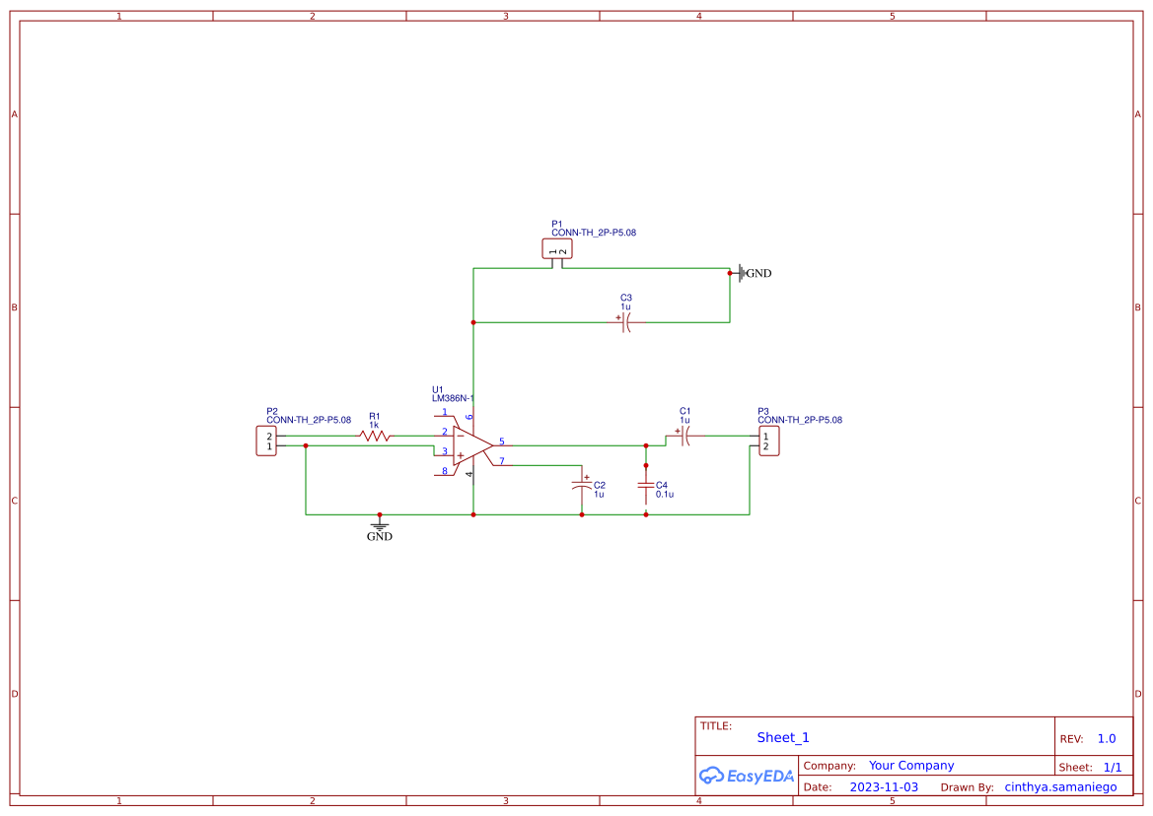This screenshot has width=1153, height=816.
Task: Select the C1 designator label
Action: click(x=685, y=412)
